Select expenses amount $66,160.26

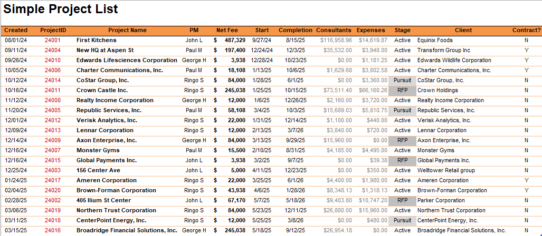coord(373,91)
